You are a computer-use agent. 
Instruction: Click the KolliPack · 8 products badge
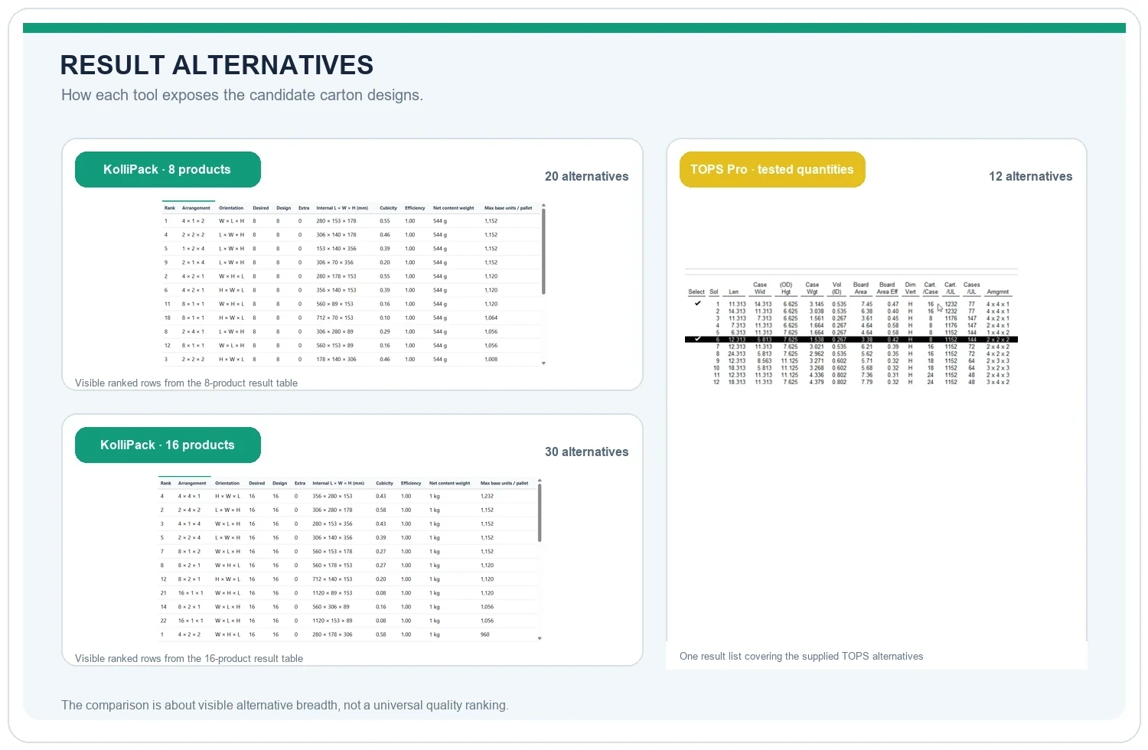tap(168, 170)
